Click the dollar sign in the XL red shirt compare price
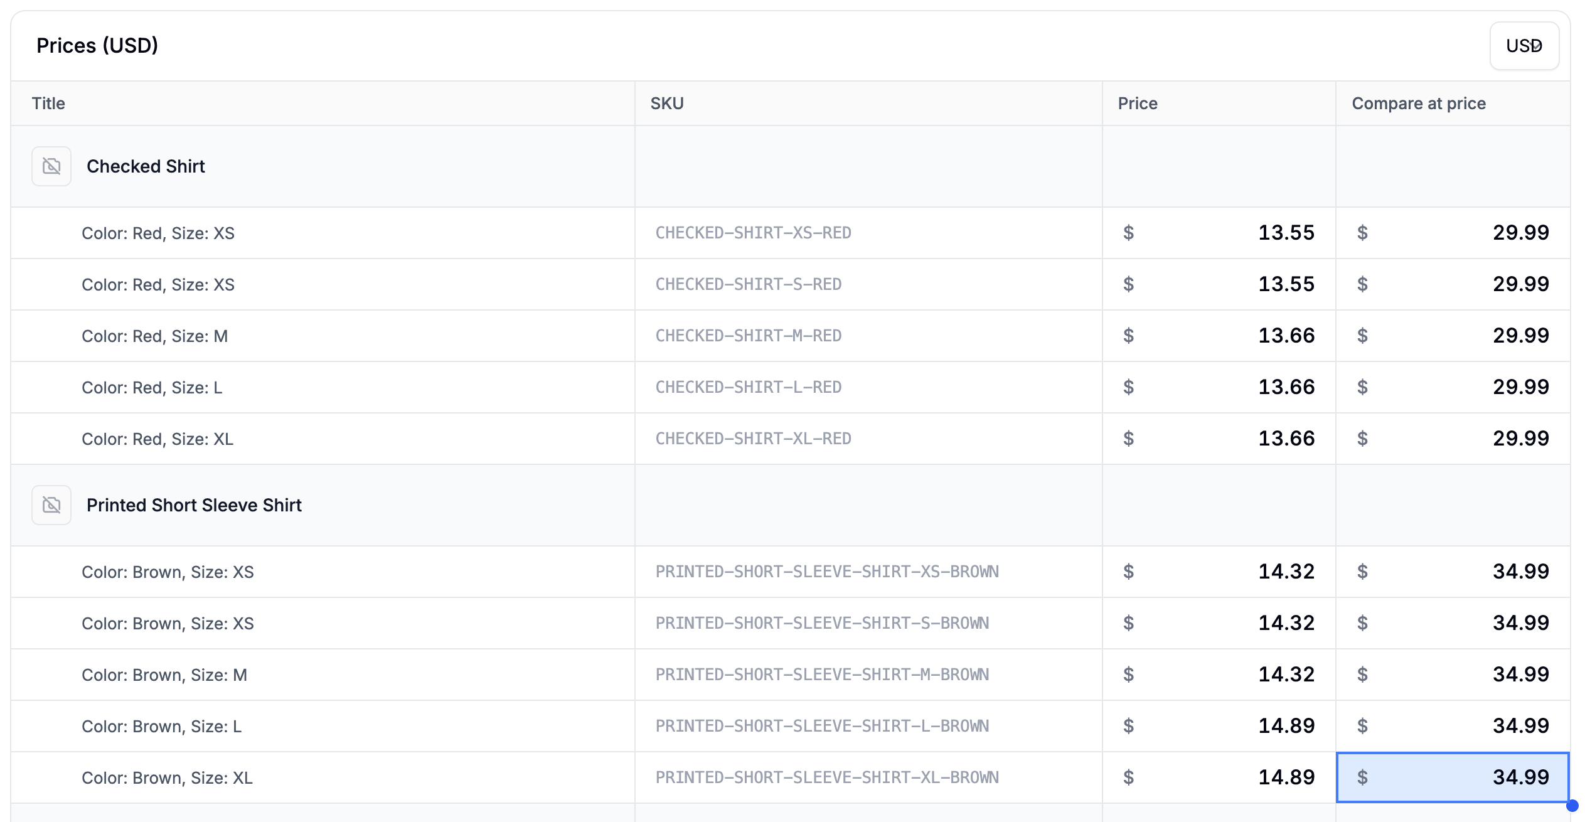Image resolution: width=1585 pixels, height=822 pixels. (1362, 438)
